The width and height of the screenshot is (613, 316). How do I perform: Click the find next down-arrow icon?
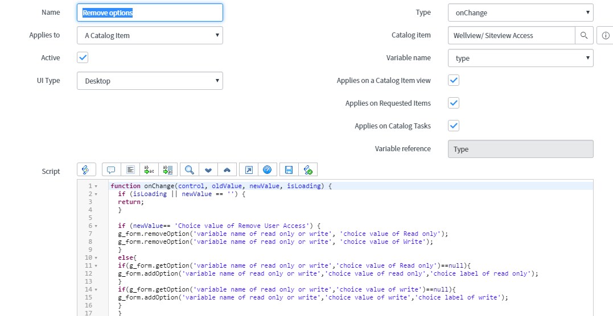[x=208, y=169]
